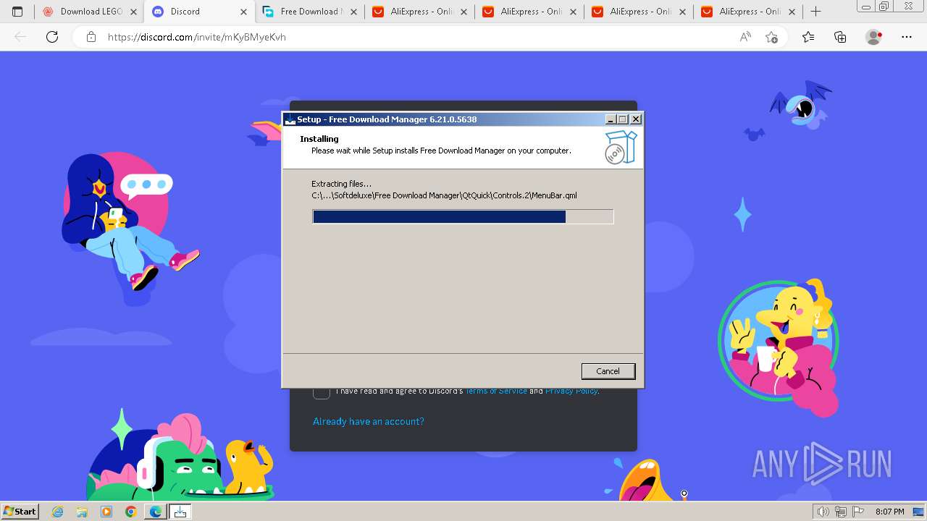Open browser Collections
Screen dimensions: 927x521
tap(840, 37)
